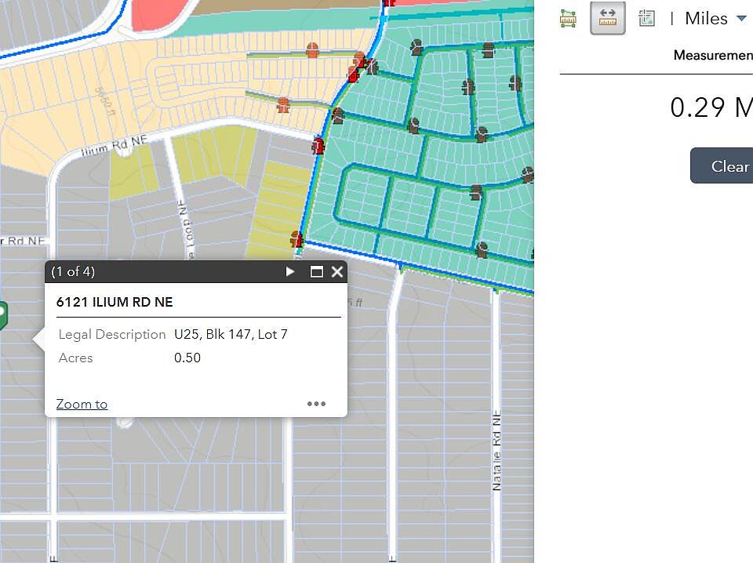Close the parcel info popup
This screenshot has height=563, width=753.
[x=337, y=272]
